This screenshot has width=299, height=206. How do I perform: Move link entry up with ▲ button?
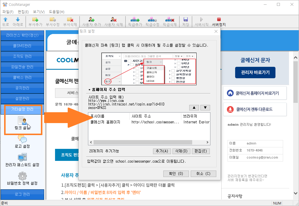click(x=194, y=108)
